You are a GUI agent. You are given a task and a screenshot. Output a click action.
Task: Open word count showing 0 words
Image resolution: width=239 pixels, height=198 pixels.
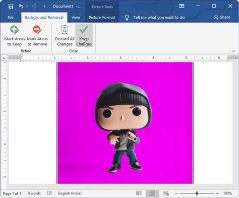pos(34,193)
